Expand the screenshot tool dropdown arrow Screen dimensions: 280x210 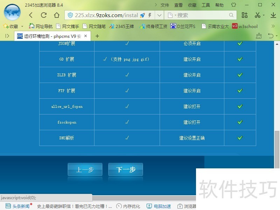click(x=264, y=15)
